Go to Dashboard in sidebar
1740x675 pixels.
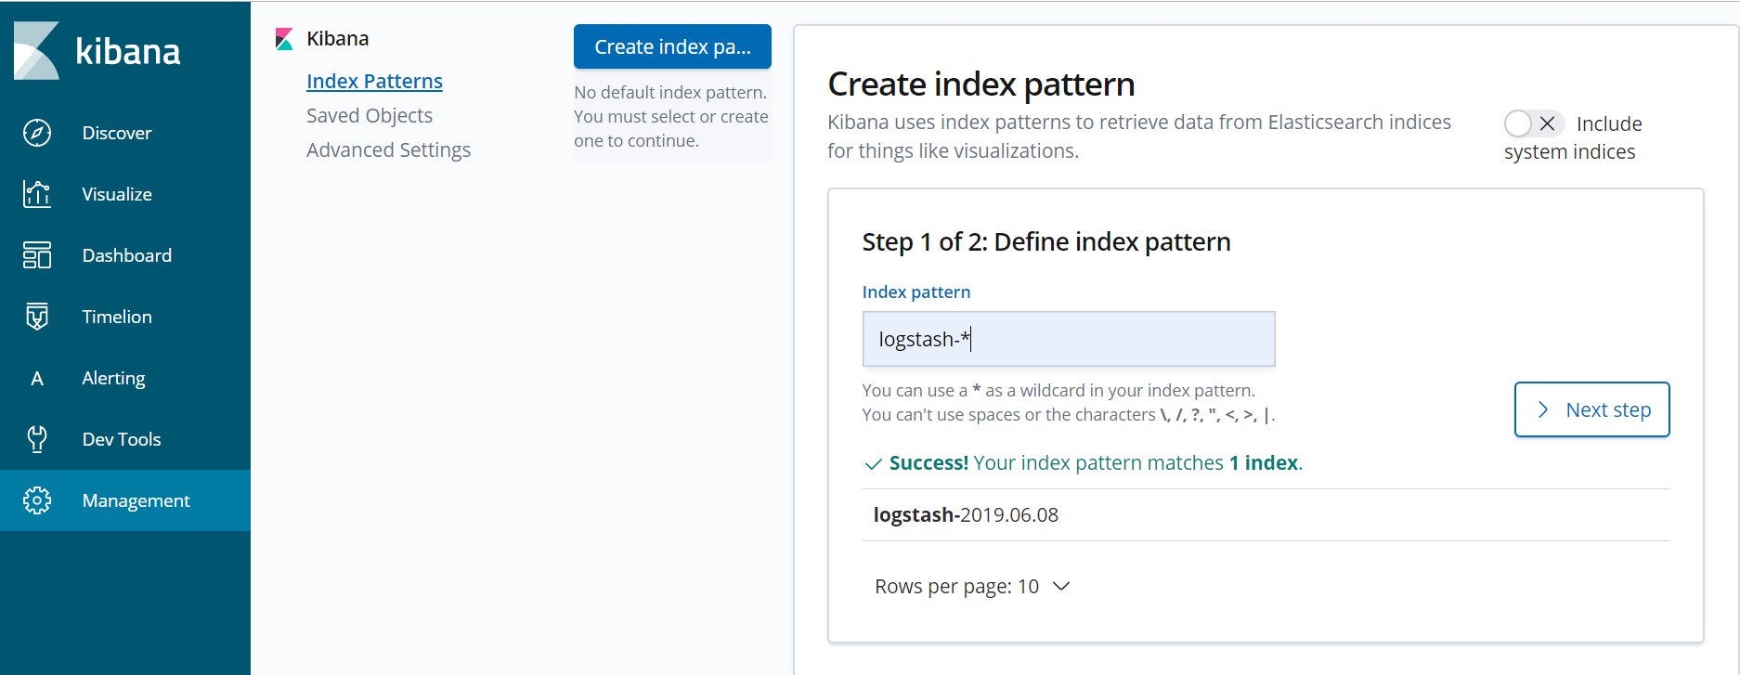(125, 255)
